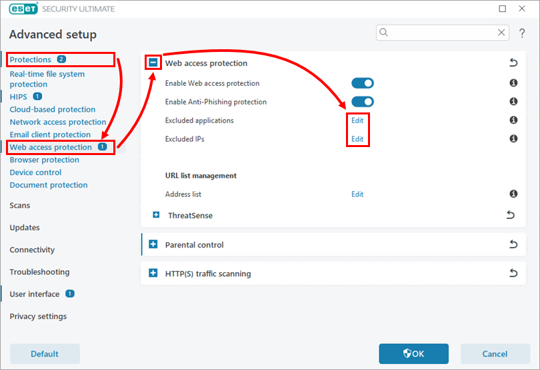Select Privacy settings in the sidebar
This screenshot has height=370, width=540.
click(x=38, y=316)
